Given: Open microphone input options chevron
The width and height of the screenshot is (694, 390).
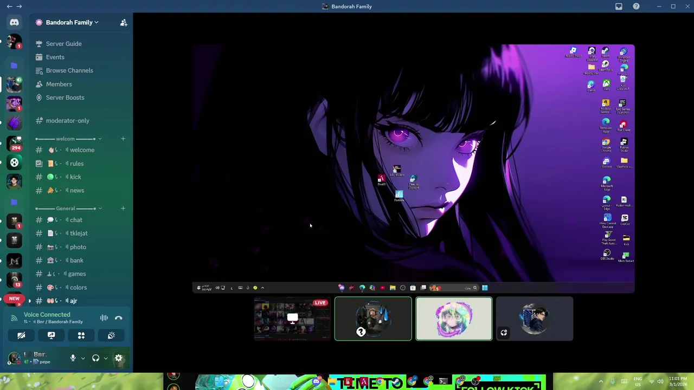Looking at the screenshot, I should tap(83, 358).
